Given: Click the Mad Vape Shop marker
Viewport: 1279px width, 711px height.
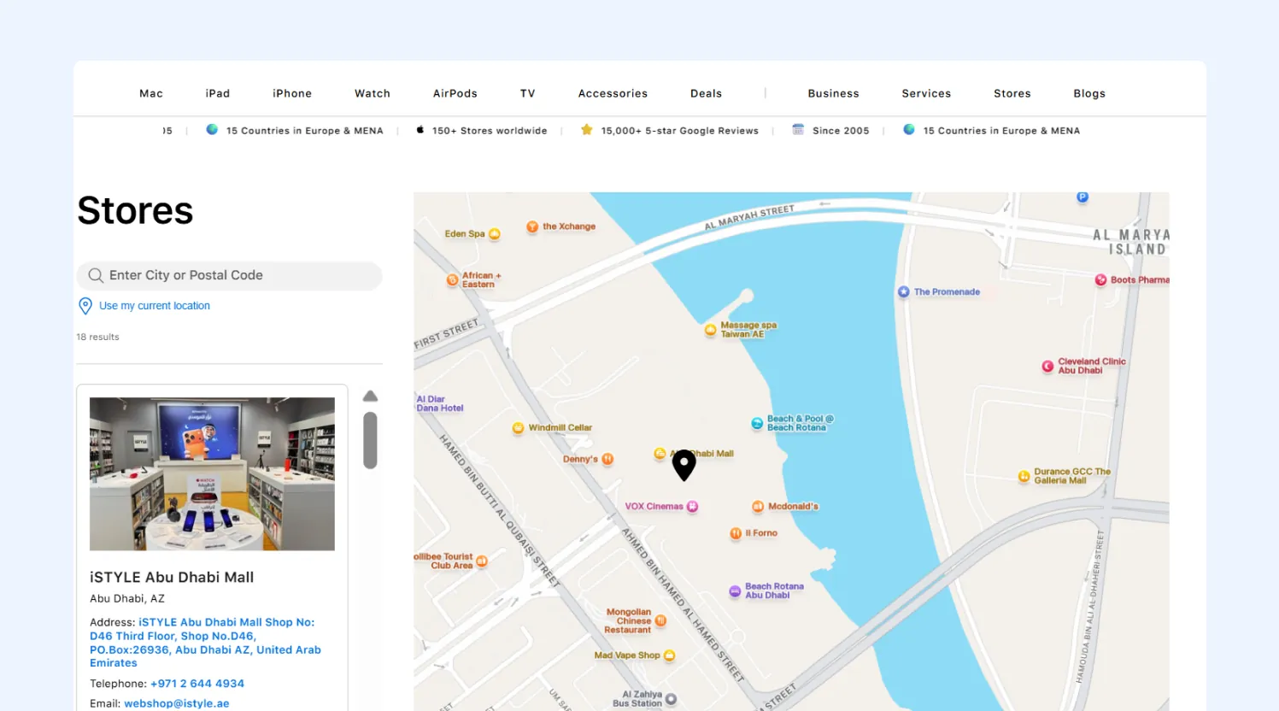Looking at the screenshot, I should point(669,655).
